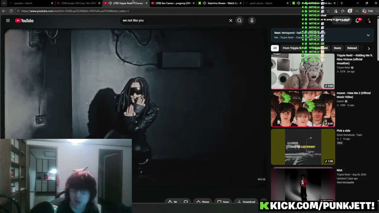The image size is (379, 213).
Task: Mute the Trippie Redd Chanely tab speaker
Action: click(110, 3)
